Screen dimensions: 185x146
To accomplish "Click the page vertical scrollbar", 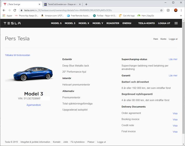I will click(x=183, y=78).
